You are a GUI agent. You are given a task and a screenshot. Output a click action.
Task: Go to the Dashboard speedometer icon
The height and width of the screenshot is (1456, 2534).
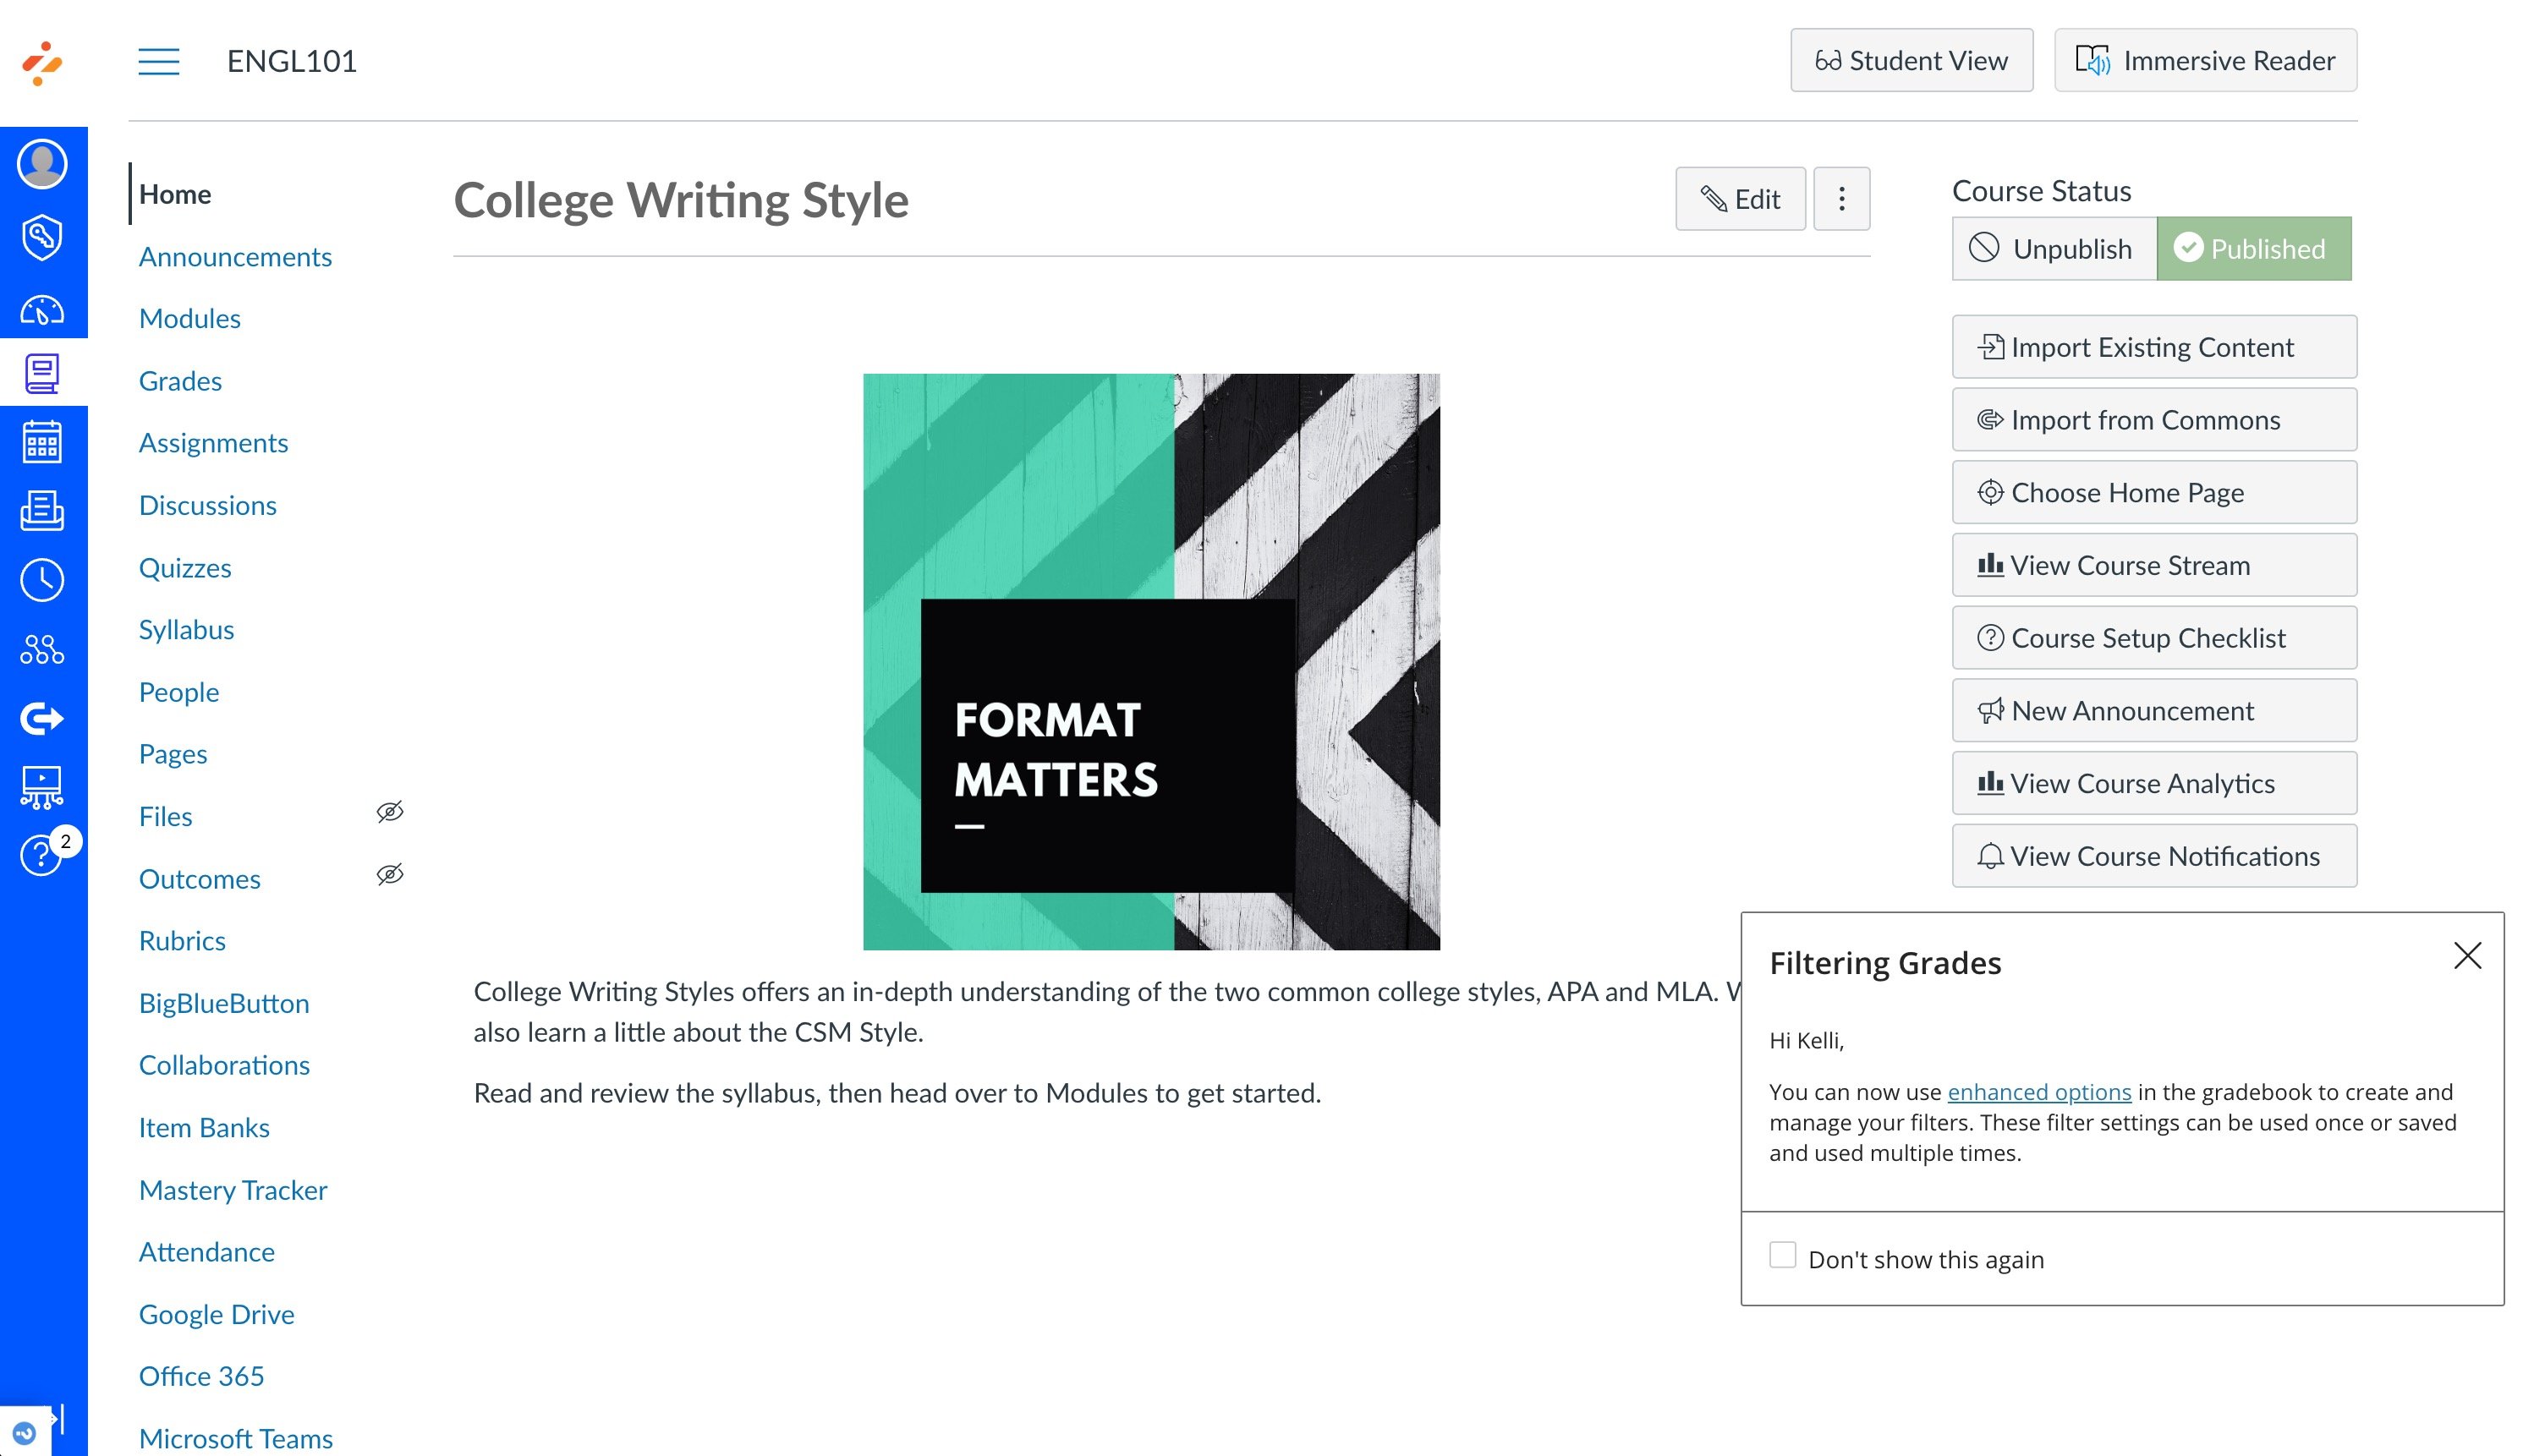[x=42, y=310]
